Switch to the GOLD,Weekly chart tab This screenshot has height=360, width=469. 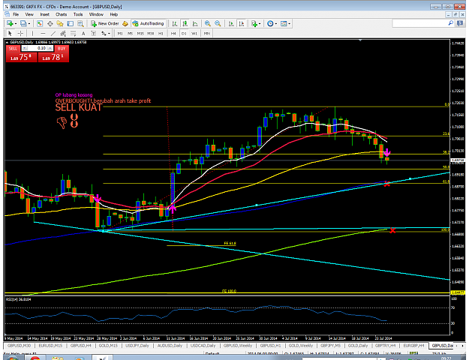(301, 345)
